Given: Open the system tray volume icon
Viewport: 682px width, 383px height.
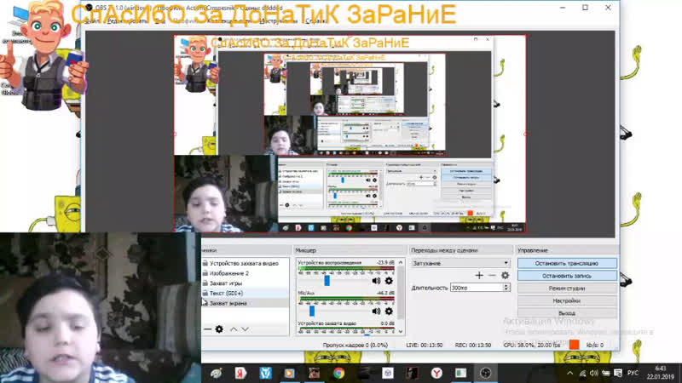Looking at the screenshot, I should (593, 373).
